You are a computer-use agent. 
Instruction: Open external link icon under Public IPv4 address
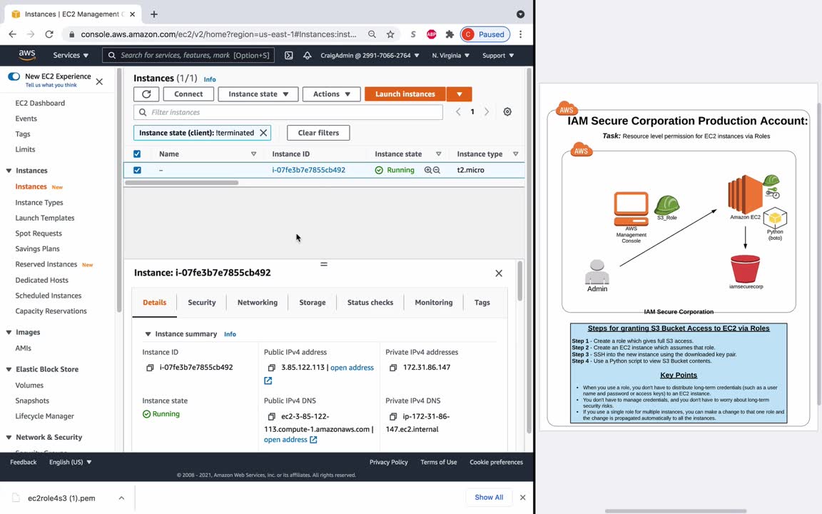(x=268, y=381)
